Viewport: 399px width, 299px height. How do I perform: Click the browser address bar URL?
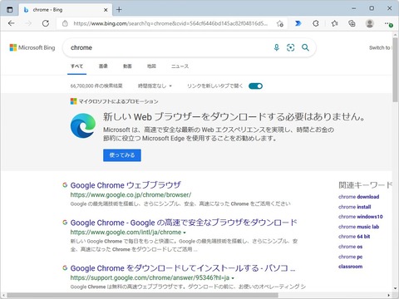click(170, 23)
